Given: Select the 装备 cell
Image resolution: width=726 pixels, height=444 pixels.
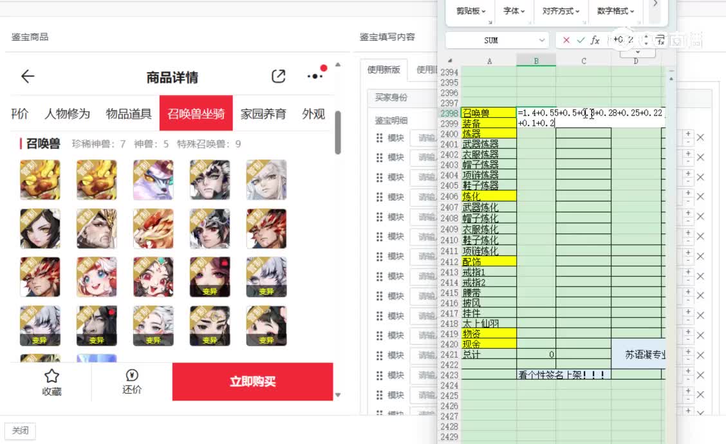Looking at the screenshot, I should coord(489,123).
